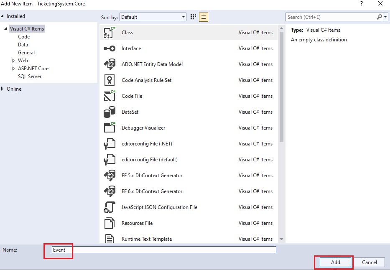Select the Debugger Visualizer name
Screen dimensions: 390x270
pos(143,128)
